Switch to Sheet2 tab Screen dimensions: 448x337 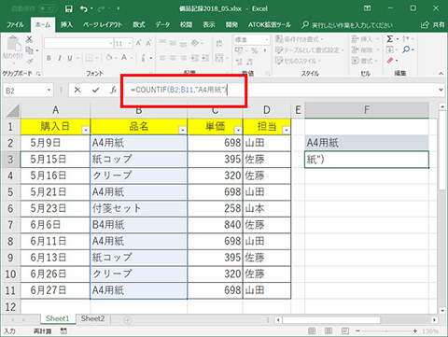[x=92, y=318]
